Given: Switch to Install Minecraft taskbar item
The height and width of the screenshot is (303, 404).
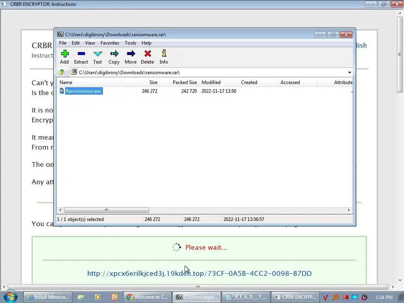Looking at the screenshot, I should point(48,297).
